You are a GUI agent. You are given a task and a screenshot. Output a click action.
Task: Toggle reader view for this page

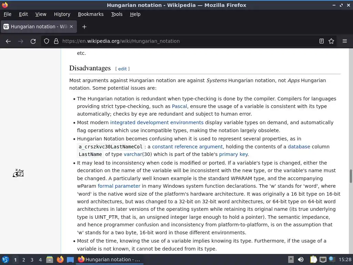coord(322,41)
